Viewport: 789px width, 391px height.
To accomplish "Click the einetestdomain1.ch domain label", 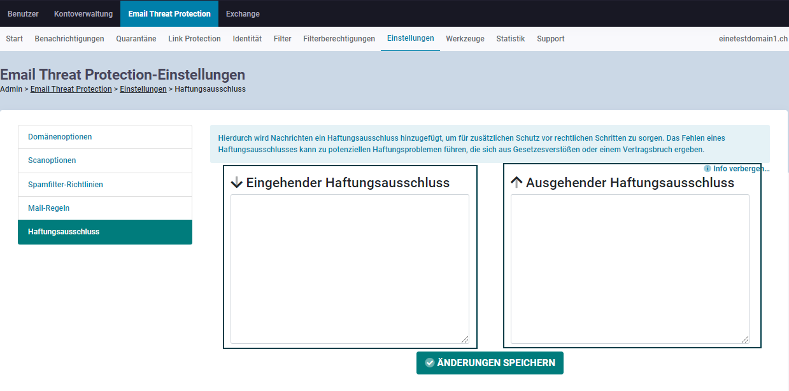I will tap(753, 39).
